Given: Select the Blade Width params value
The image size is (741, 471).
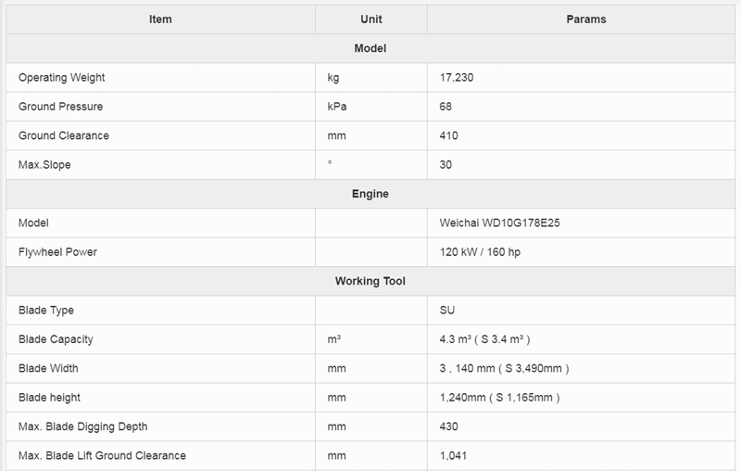Looking at the screenshot, I should (x=504, y=368).
